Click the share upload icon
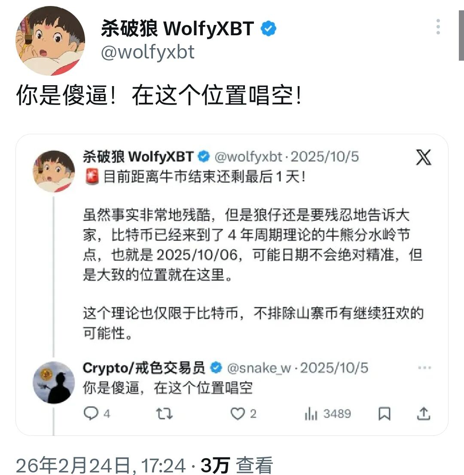The image size is (464, 475). click(x=424, y=413)
